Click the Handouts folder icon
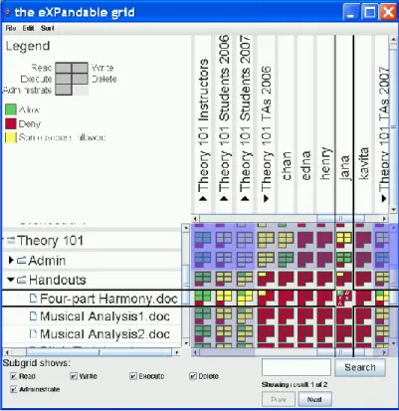 tap(22, 280)
